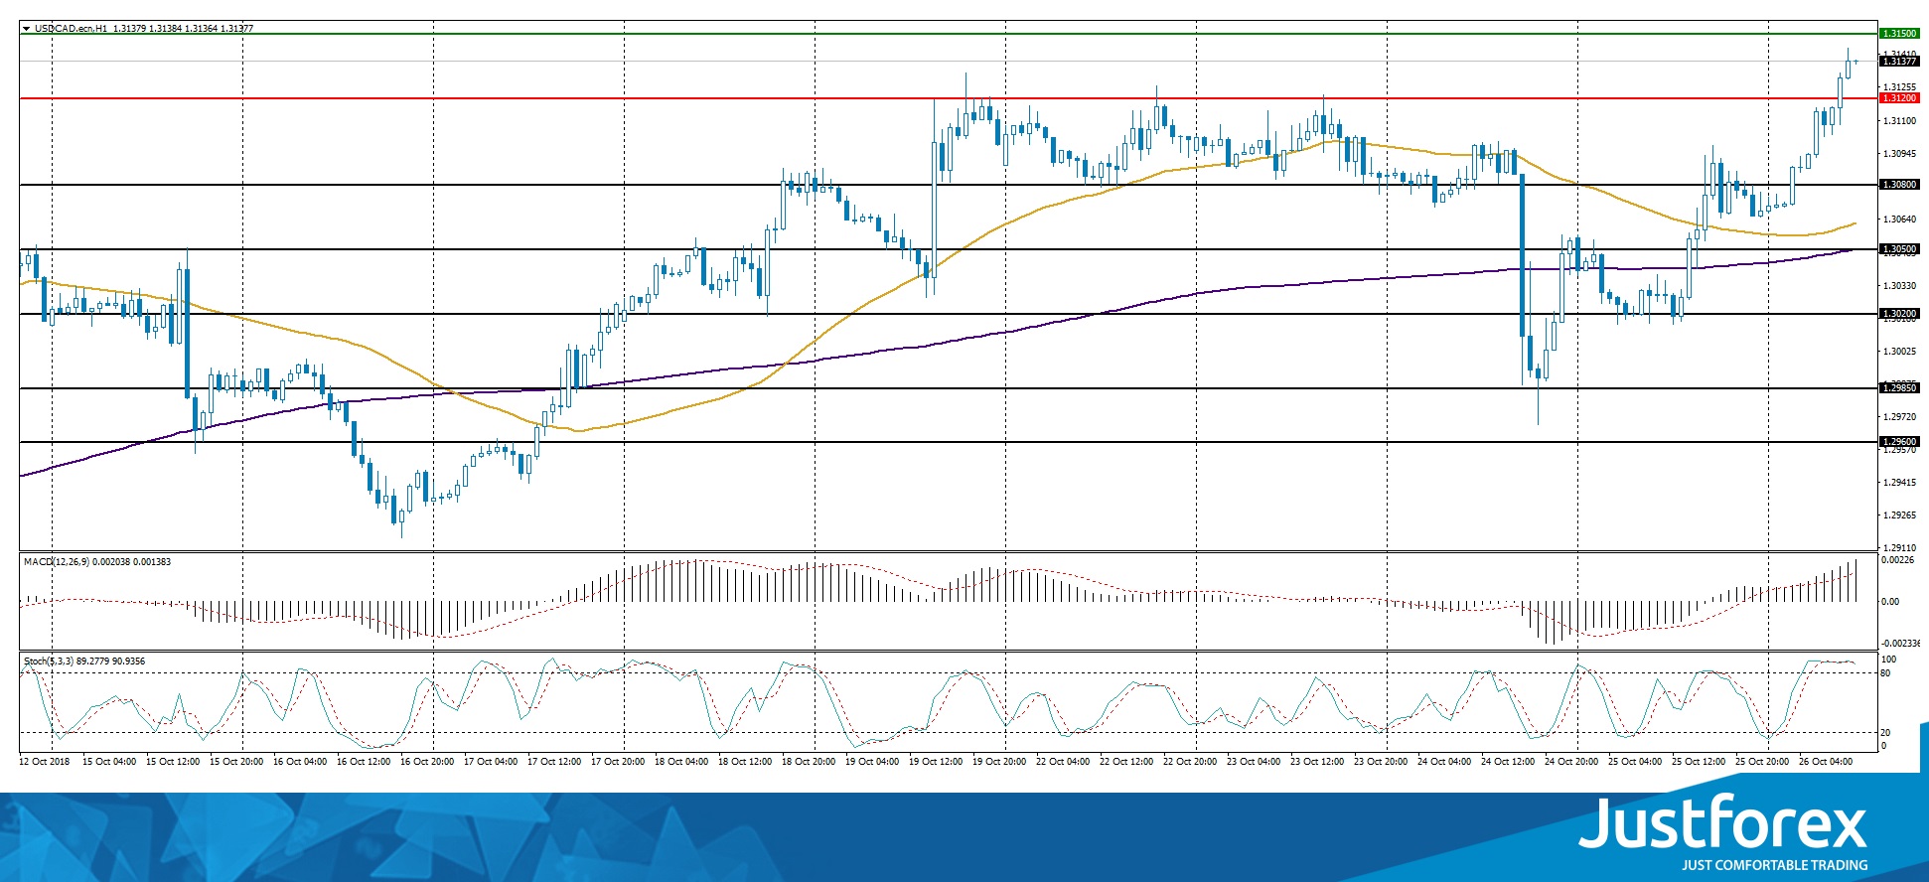
Task: Click the 18 Oct 04:00 time label
Action: pos(681,762)
